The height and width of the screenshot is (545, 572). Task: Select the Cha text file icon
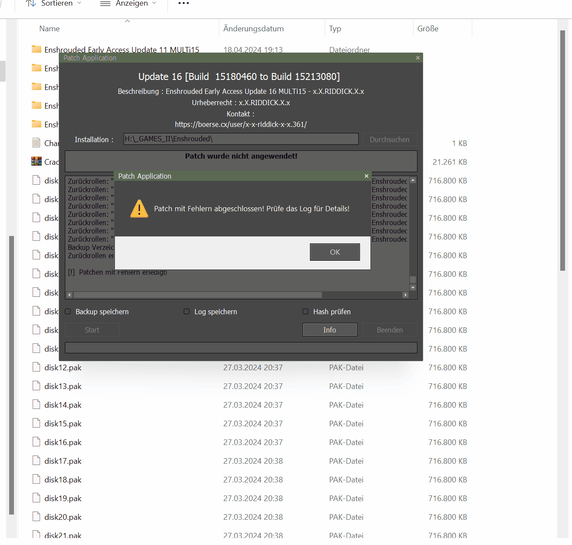point(37,143)
